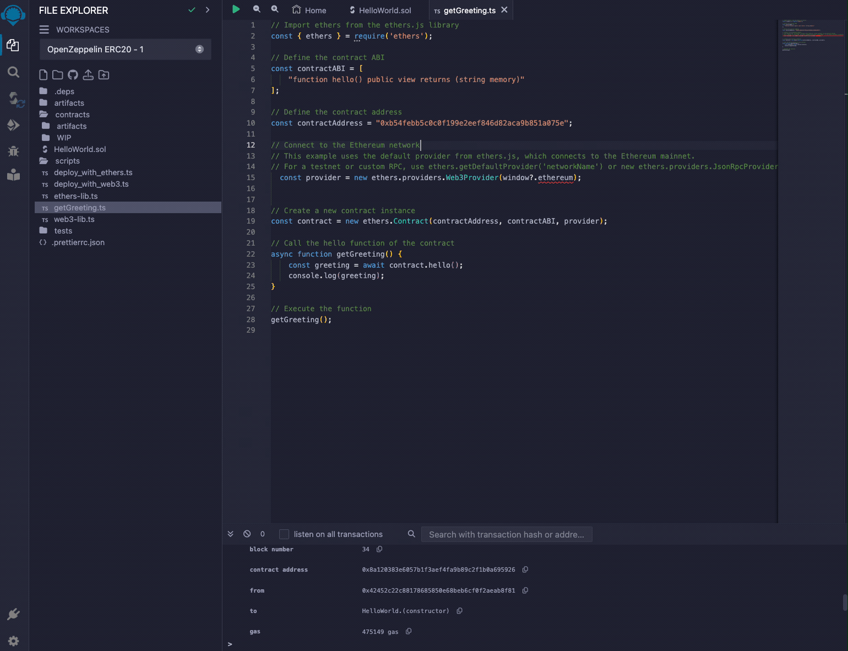The width and height of the screenshot is (848, 651).
Task: Copy the contract address value
Action: [525, 570]
